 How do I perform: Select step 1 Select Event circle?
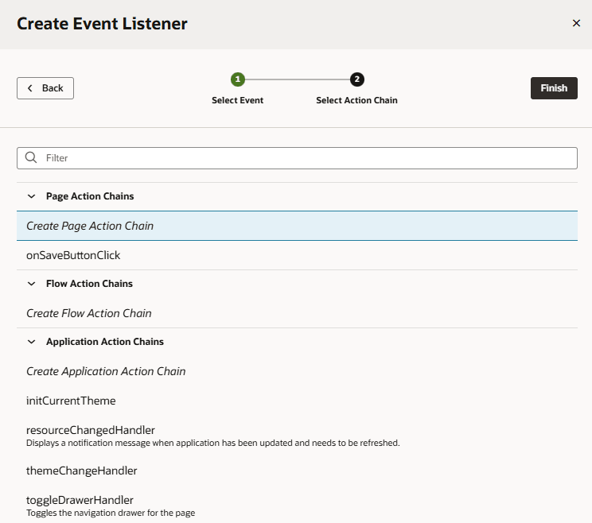click(x=238, y=79)
